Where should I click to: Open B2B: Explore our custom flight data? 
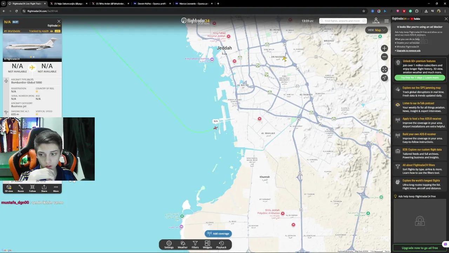420,154
